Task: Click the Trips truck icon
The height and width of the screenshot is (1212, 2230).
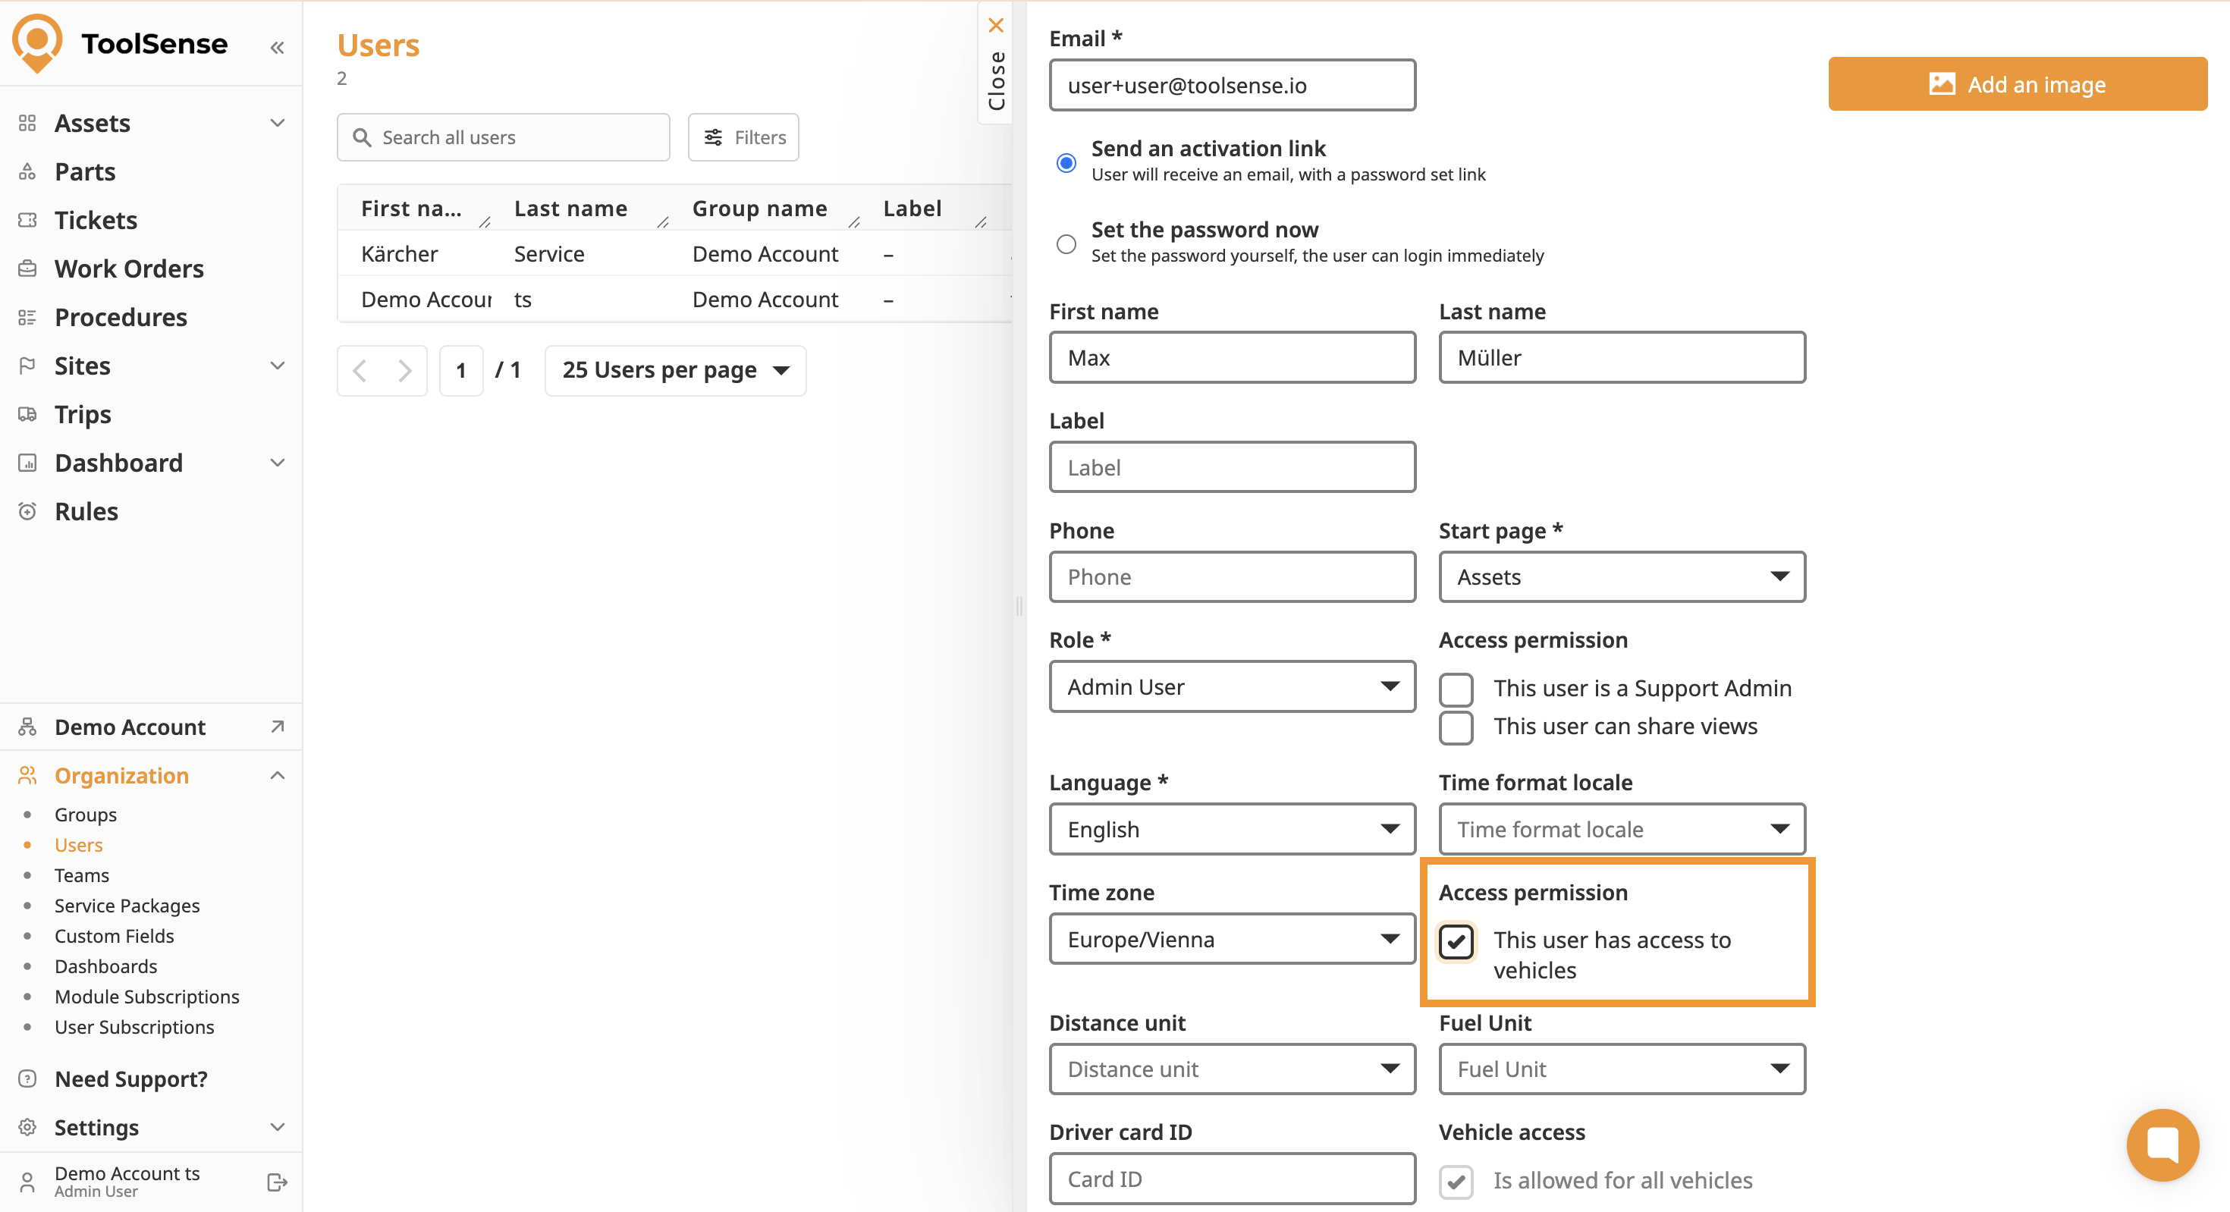Action: coord(28,414)
